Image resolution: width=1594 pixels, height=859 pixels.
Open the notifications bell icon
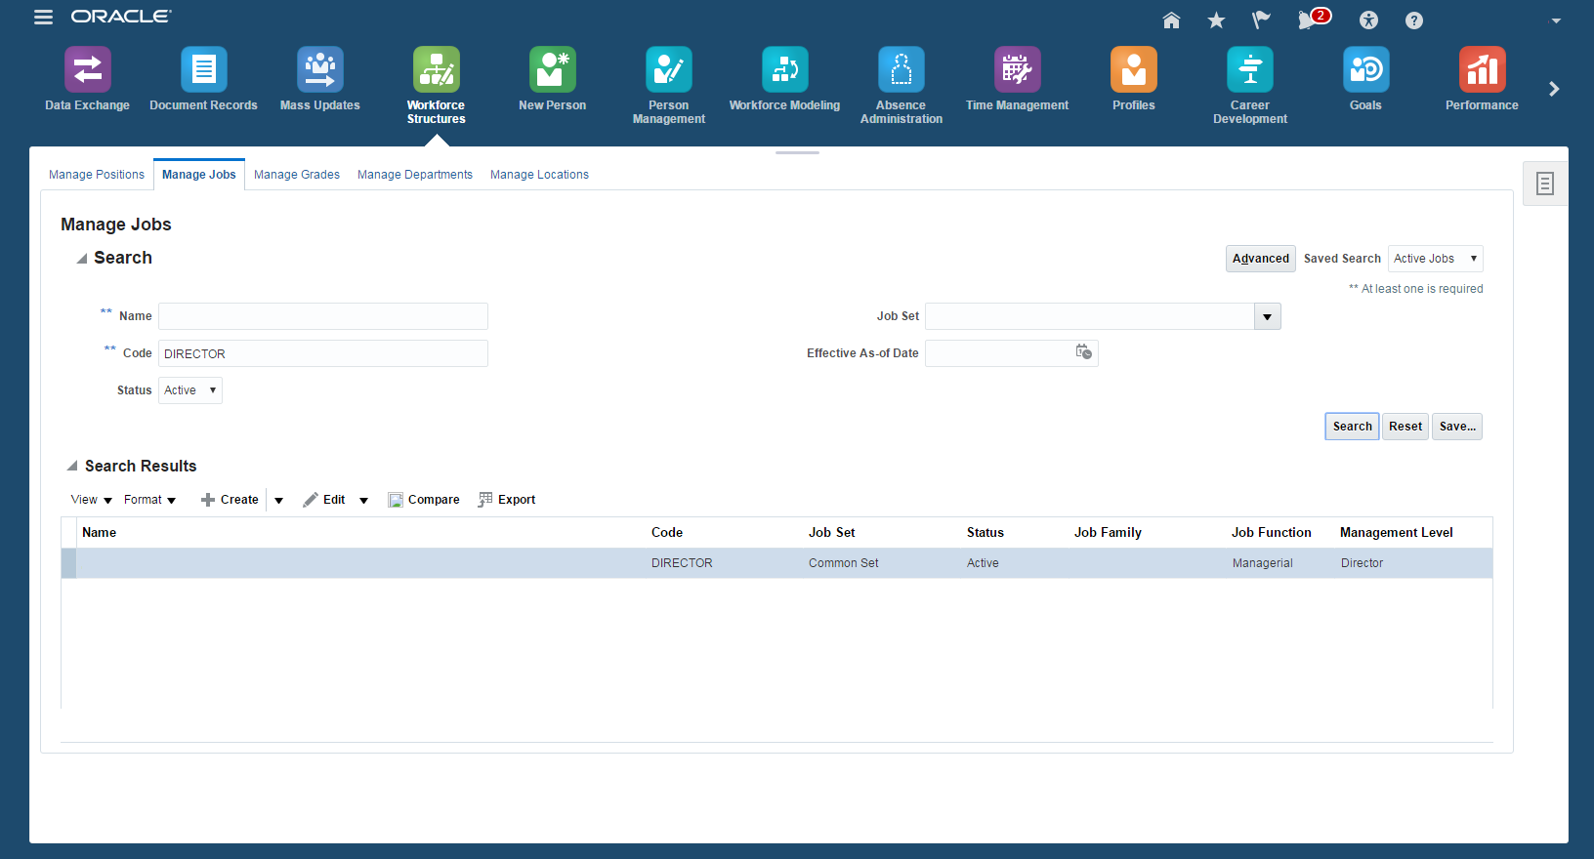coord(1307,20)
